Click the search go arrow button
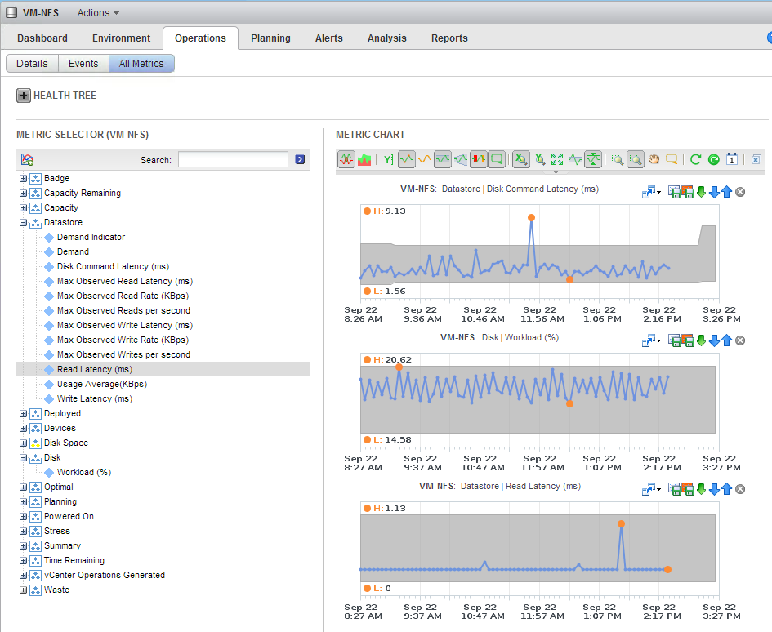This screenshot has height=632, width=772. pyautogui.click(x=300, y=160)
